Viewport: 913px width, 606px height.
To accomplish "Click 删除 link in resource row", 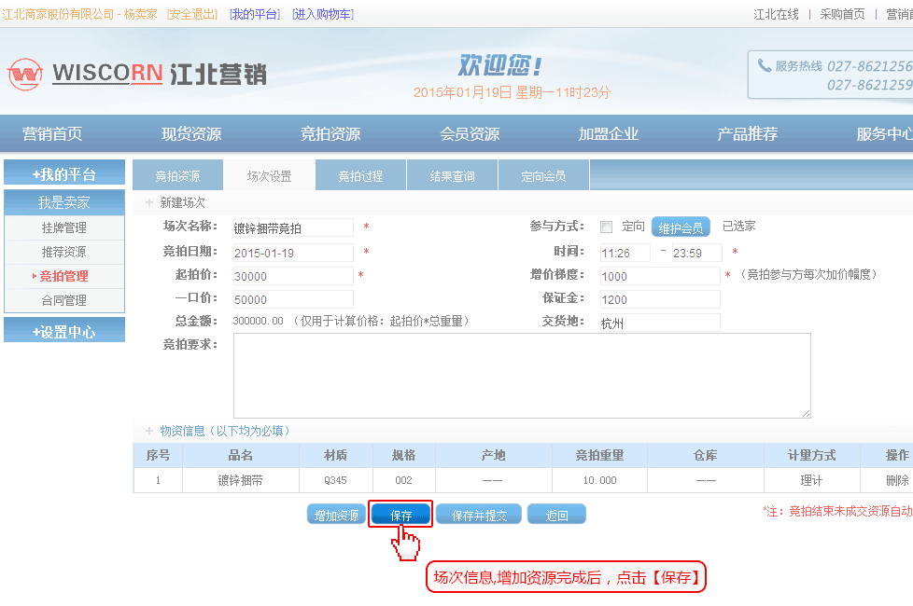I will pos(896,480).
